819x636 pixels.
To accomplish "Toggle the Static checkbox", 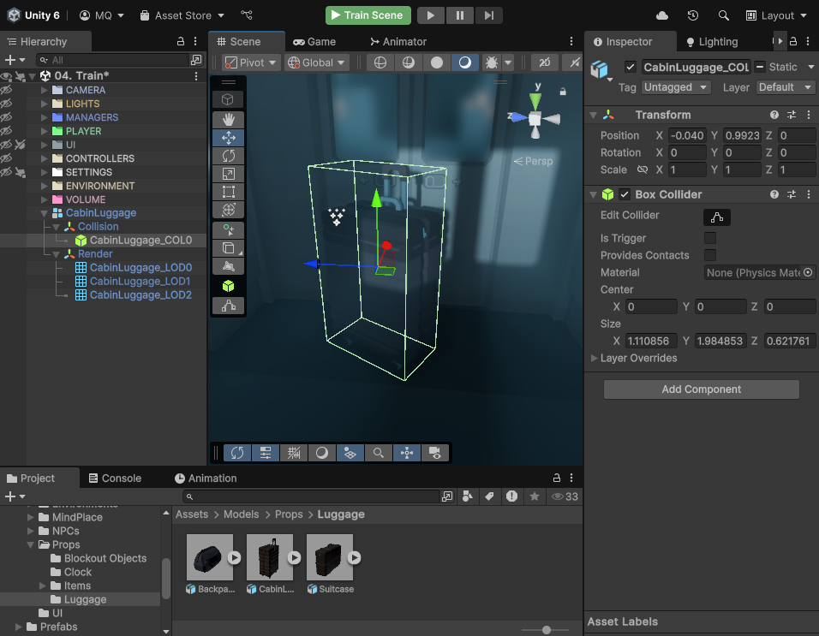I will pos(760,67).
